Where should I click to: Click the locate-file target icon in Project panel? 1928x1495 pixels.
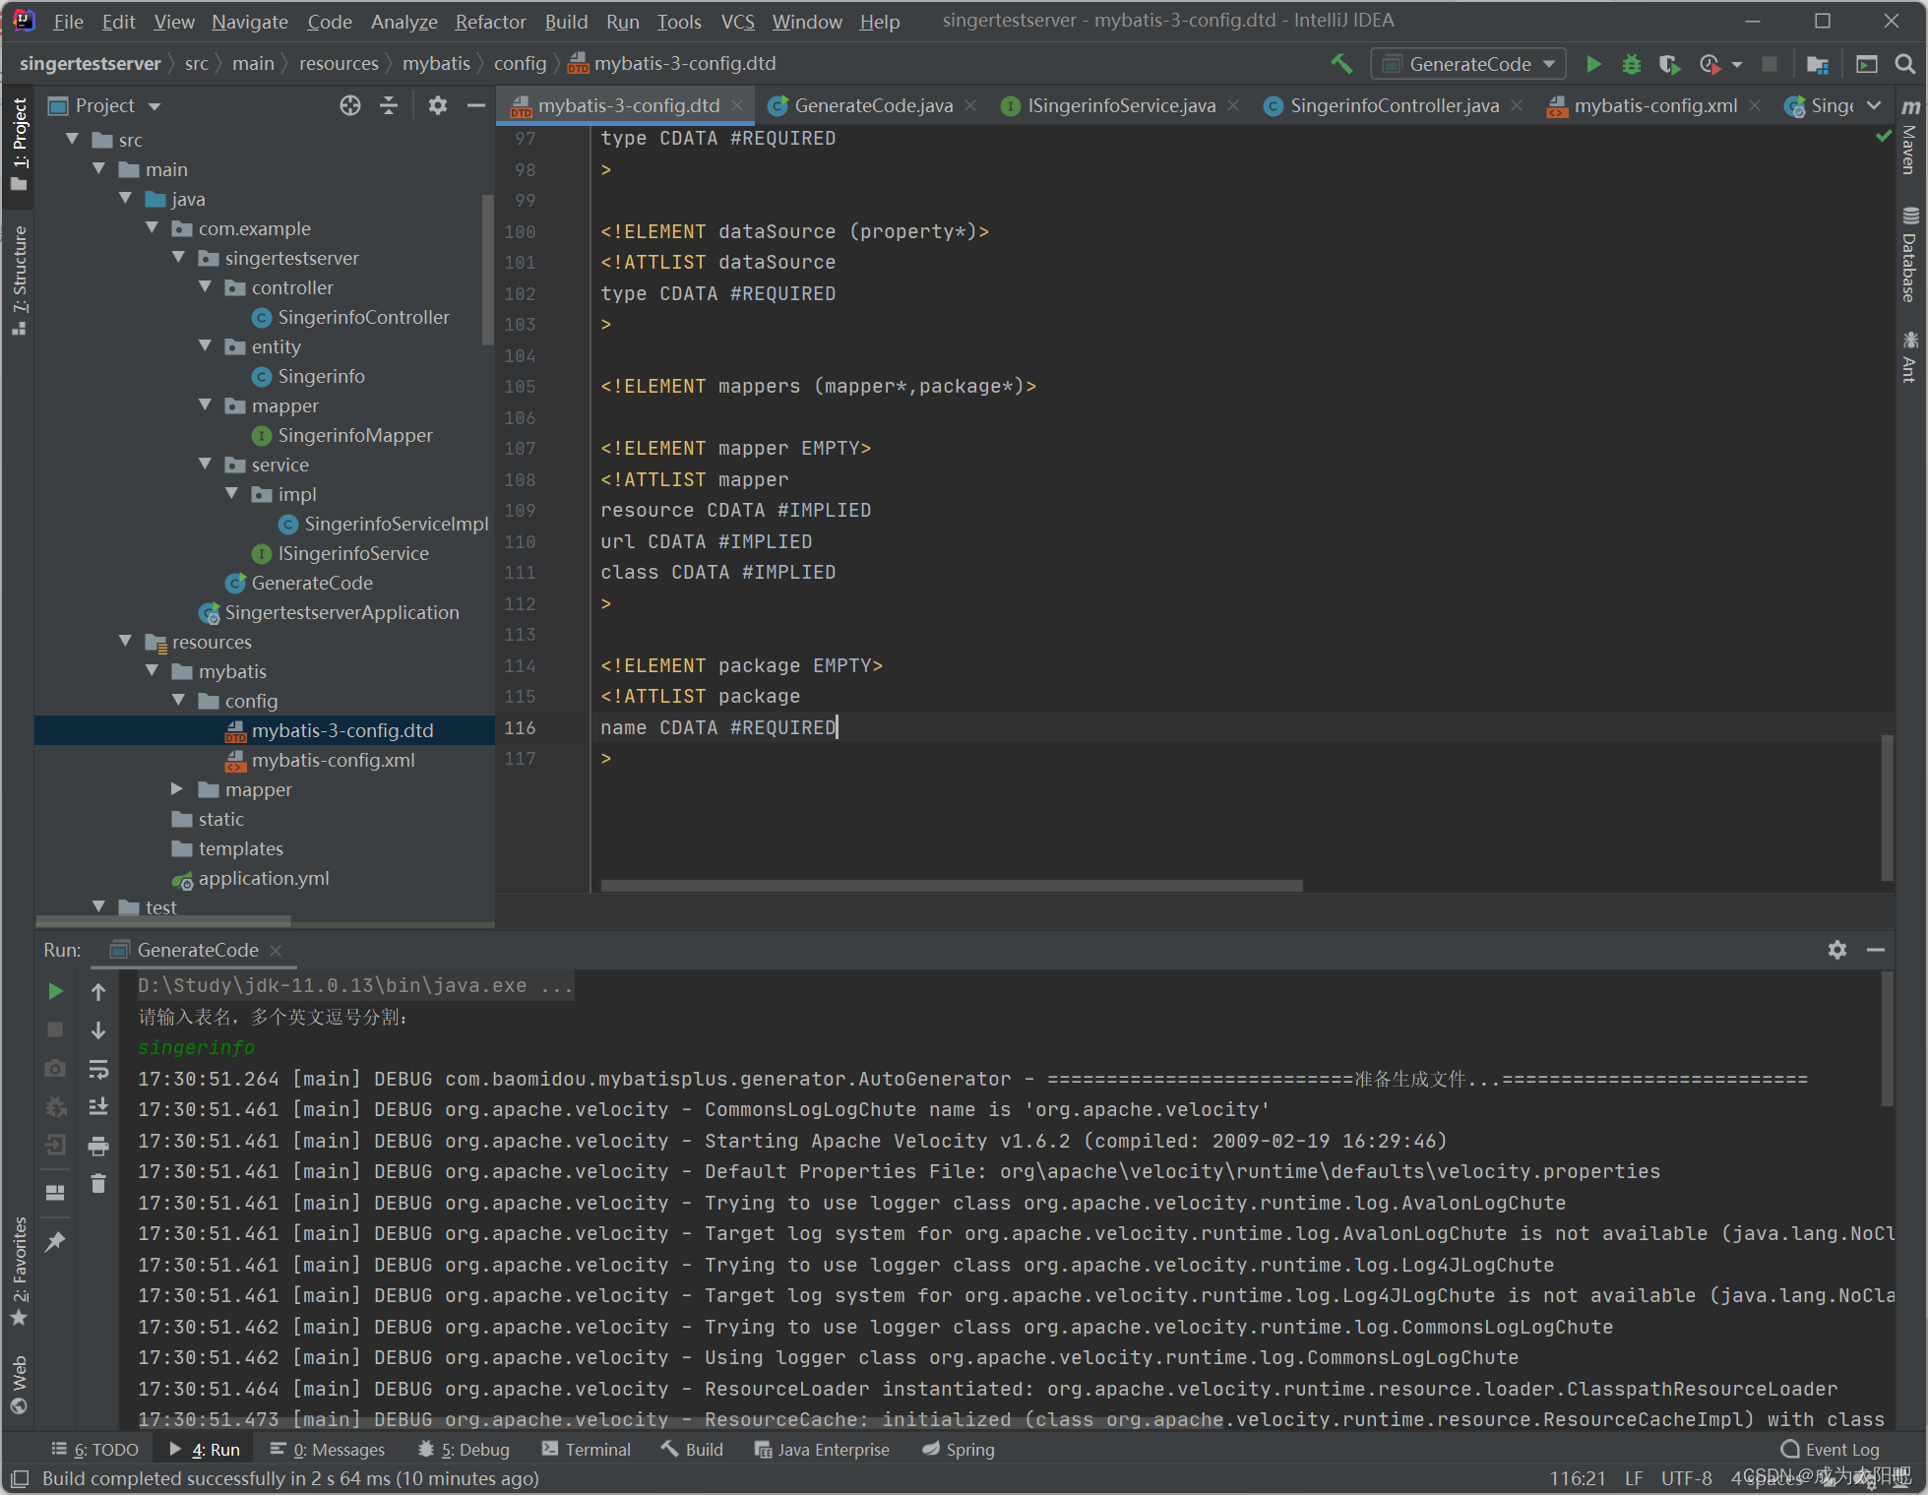349,105
